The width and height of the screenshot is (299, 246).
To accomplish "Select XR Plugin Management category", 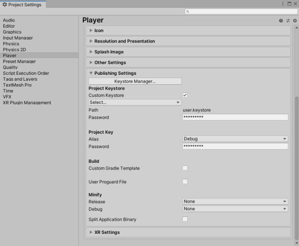I will [x=27, y=103].
